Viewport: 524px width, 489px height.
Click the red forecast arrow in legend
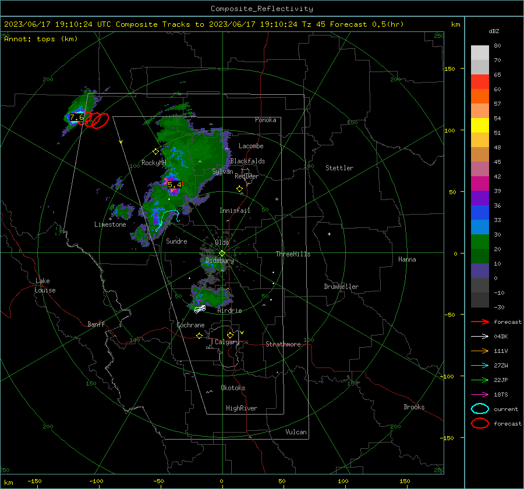click(480, 322)
